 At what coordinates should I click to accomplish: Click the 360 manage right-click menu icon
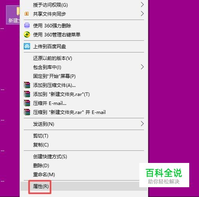pos(27,34)
